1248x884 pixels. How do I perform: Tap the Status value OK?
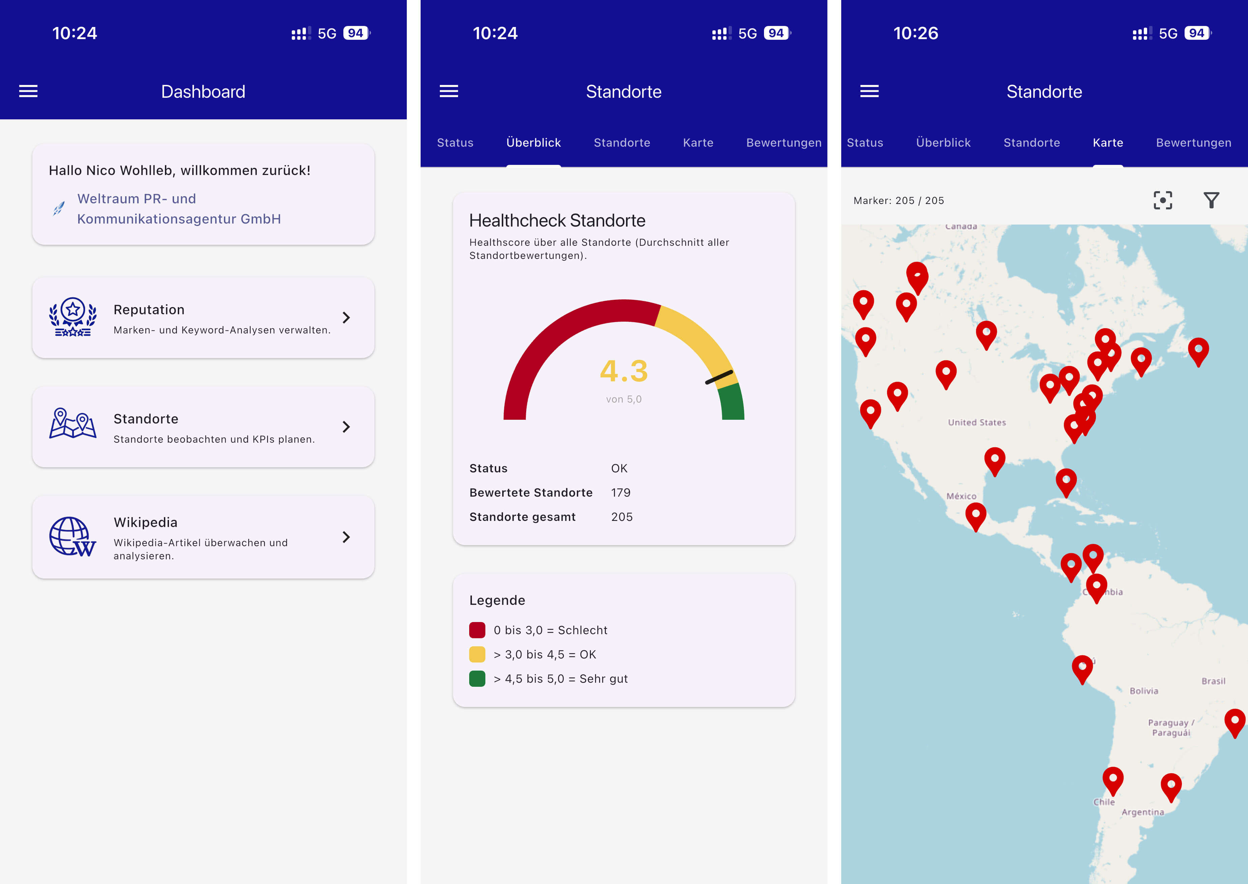(x=619, y=468)
